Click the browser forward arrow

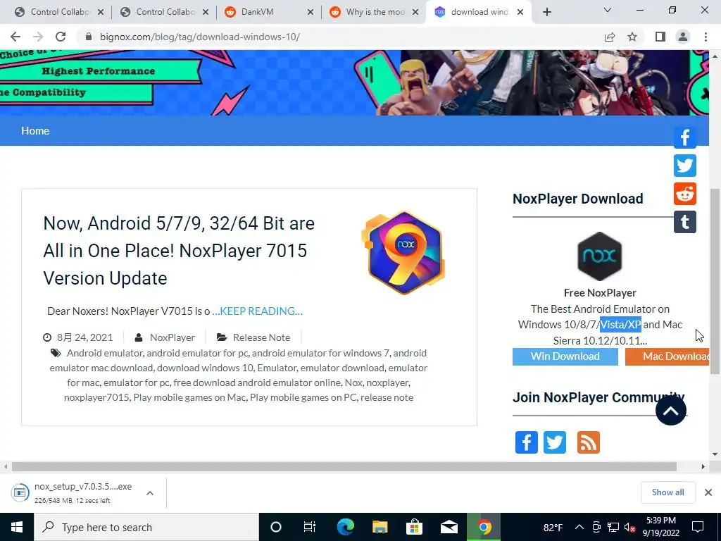tap(38, 37)
